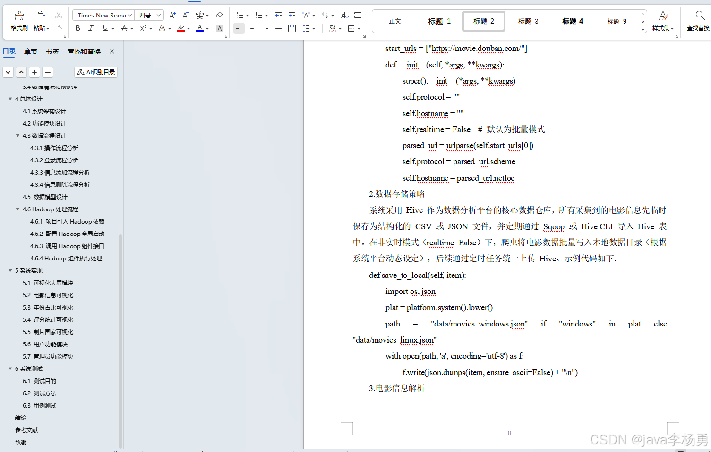Switch to the 章节 tab

pyautogui.click(x=30, y=51)
